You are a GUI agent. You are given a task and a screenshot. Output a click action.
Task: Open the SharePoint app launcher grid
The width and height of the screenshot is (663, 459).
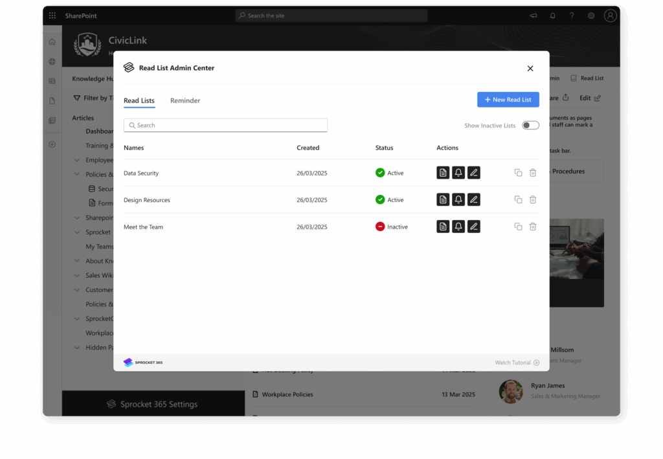(x=52, y=16)
